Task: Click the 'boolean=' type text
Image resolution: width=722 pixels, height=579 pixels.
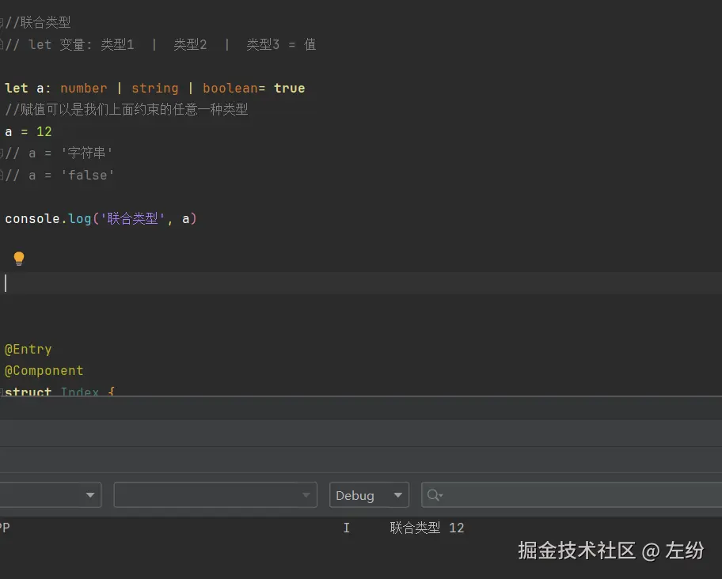Action: tap(234, 88)
